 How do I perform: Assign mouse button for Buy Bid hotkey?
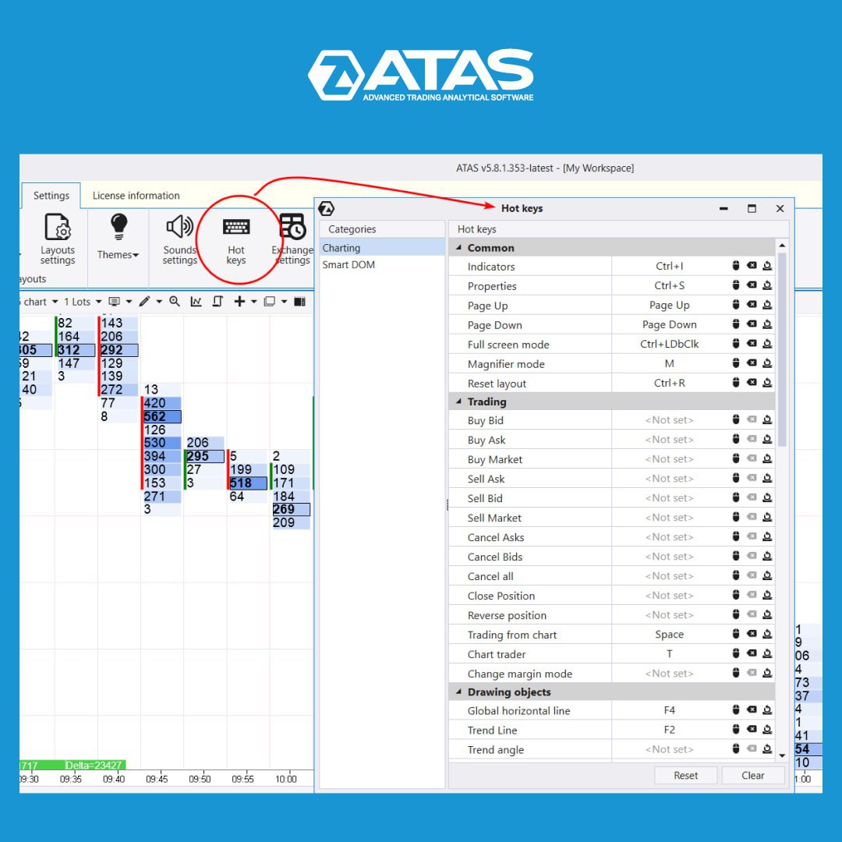pos(736,419)
